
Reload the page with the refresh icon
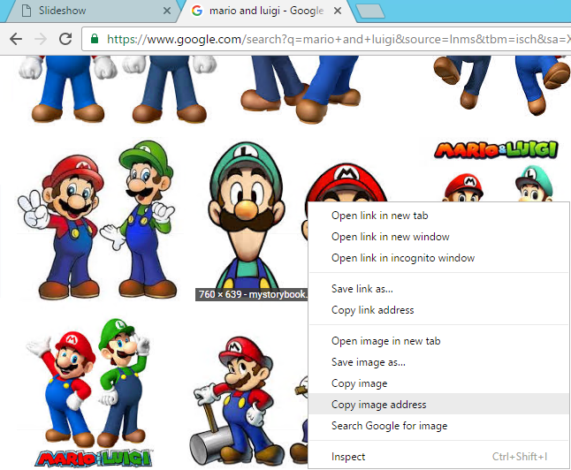pos(65,39)
